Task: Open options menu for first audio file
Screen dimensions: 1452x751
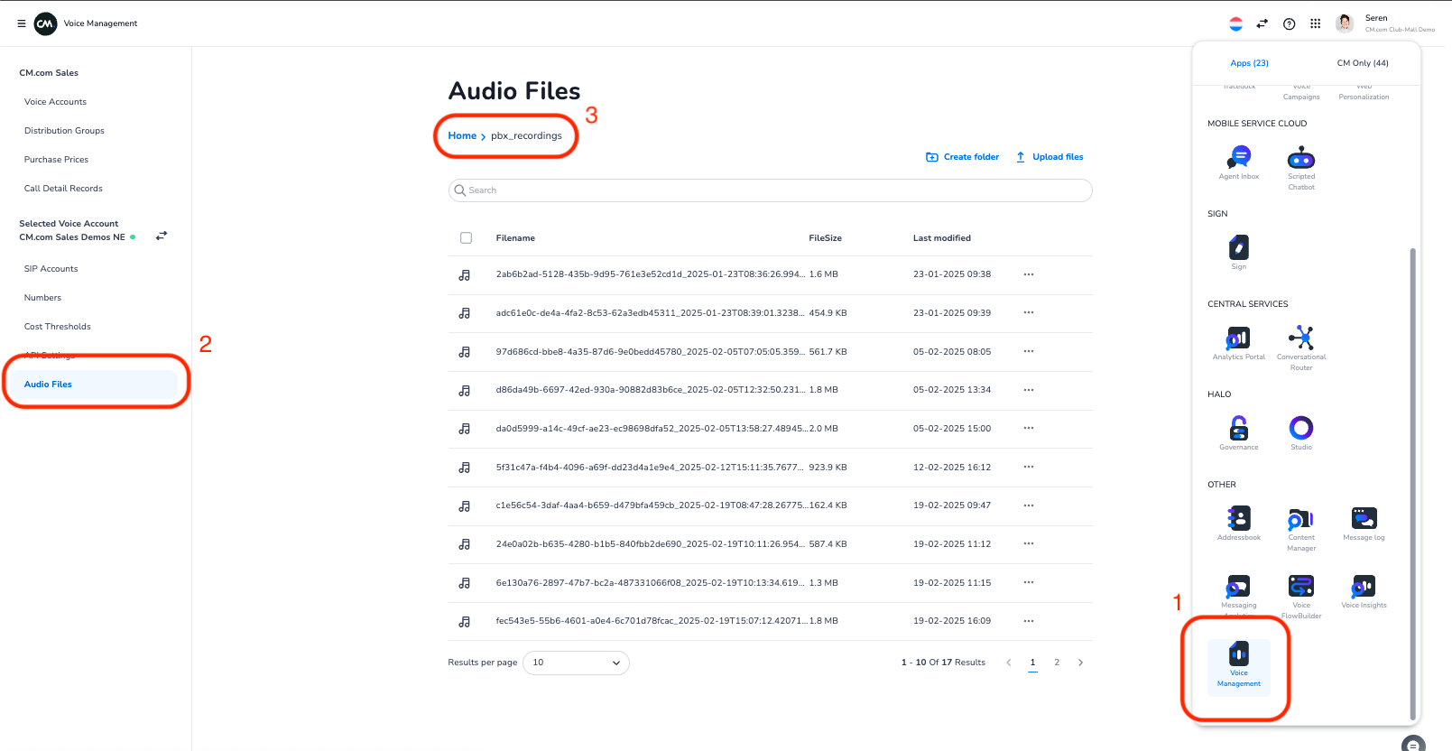Action: (1028, 274)
